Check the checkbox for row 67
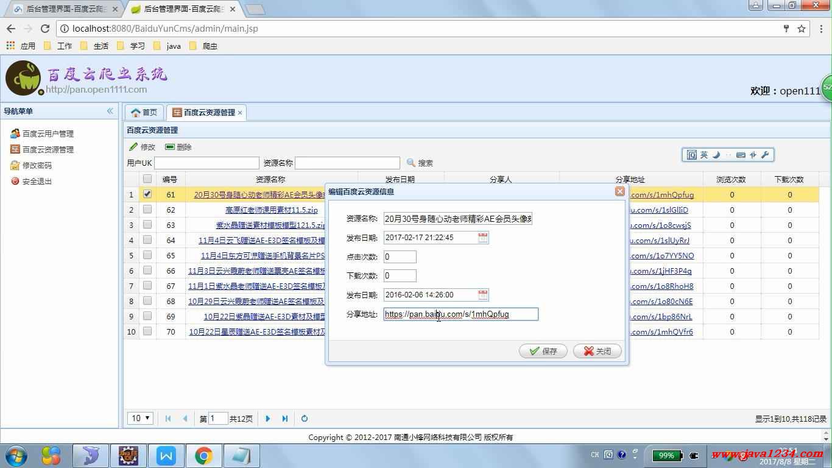 [x=147, y=286]
